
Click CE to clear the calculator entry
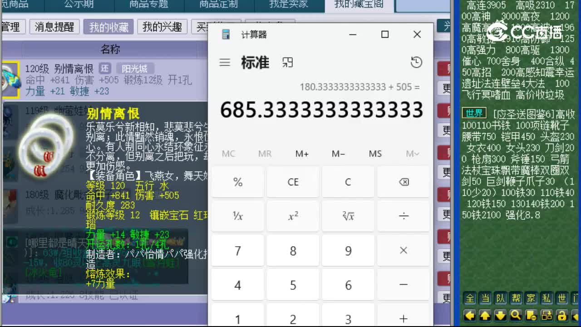(293, 182)
